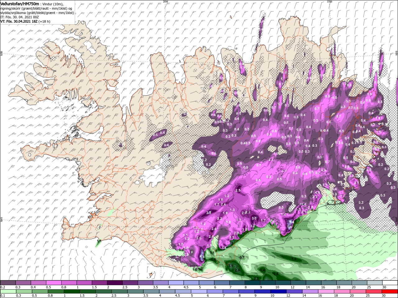The height and width of the screenshot is (298, 398).
Task: Pick the snow-scale lavender swatch between 4 and 4.5
Action: [x=176, y=283]
